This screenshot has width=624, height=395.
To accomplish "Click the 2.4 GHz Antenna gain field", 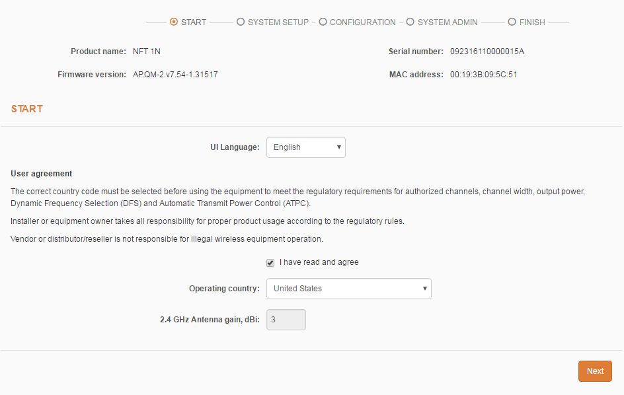I will (x=286, y=320).
